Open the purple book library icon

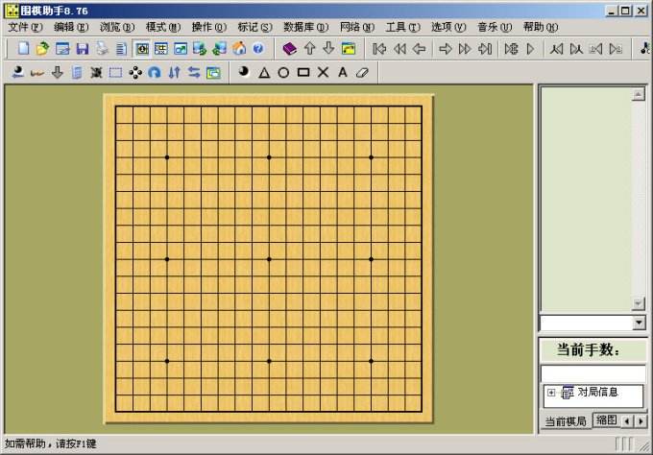click(290, 48)
